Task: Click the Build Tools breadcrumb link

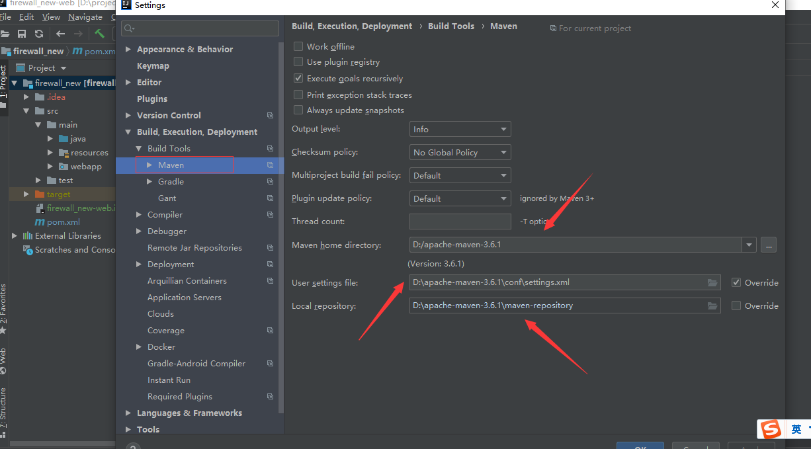Action: [x=451, y=26]
